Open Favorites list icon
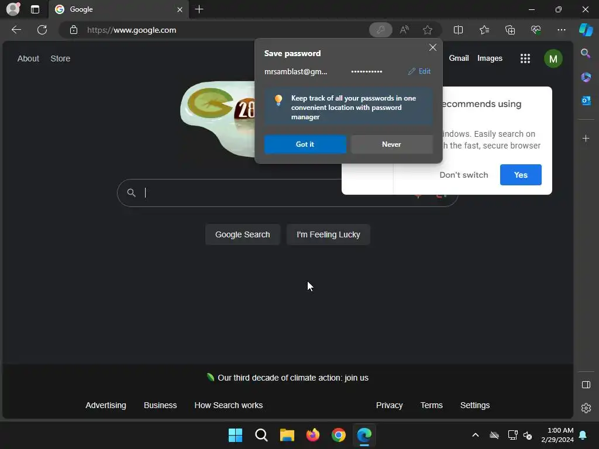 point(484,30)
